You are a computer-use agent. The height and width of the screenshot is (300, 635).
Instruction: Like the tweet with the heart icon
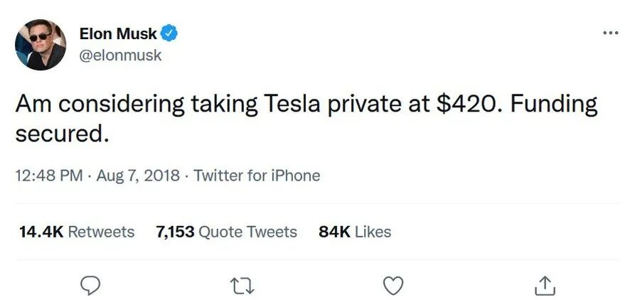click(x=393, y=285)
